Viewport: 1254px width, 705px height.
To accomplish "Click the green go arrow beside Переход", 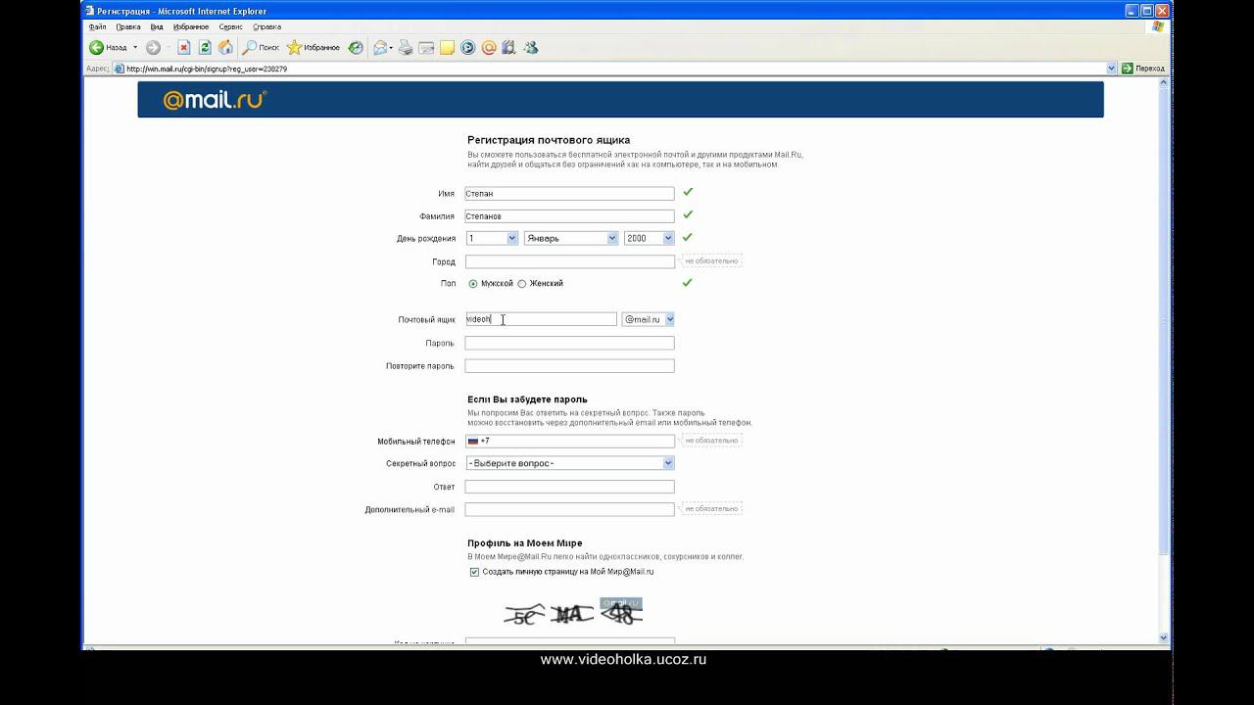I will pos(1128,69).
